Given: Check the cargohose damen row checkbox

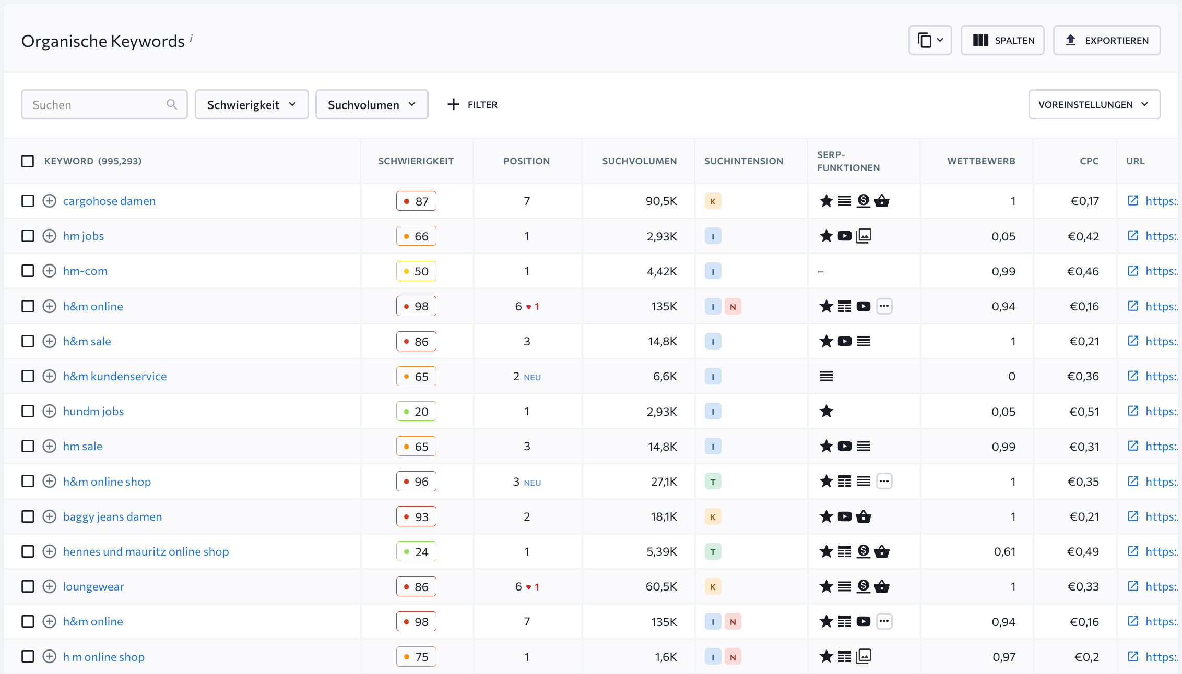Looking at the screenshot, I should [x=28, y=201].
